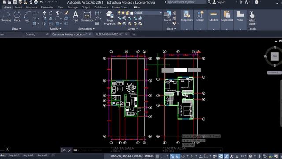The height and width of the screenshot is (159, 282).
Task: Open workspace switching gear dropdown in status bar
Action: pyautogui.click(x=255, y=156)
